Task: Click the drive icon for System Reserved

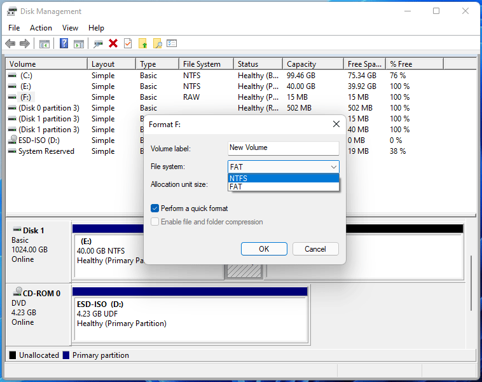Action: coord(12,151)
